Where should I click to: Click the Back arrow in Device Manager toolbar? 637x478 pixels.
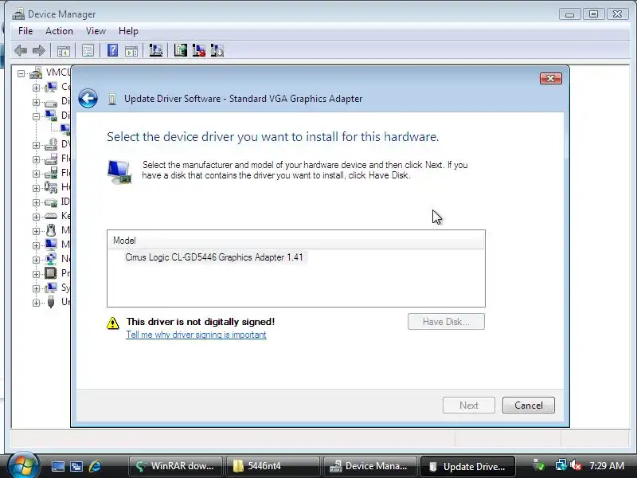(x=21, y=51)
